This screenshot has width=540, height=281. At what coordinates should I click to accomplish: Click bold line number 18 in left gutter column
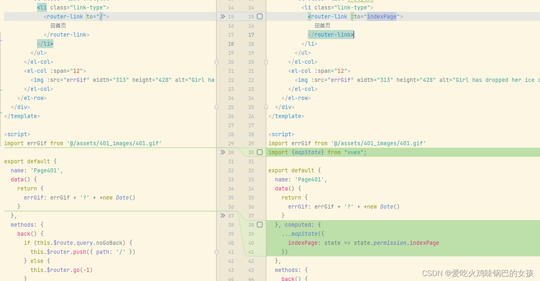(231, 44)
